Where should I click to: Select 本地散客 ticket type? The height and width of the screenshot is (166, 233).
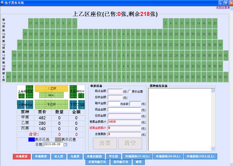tap(21, 156)
